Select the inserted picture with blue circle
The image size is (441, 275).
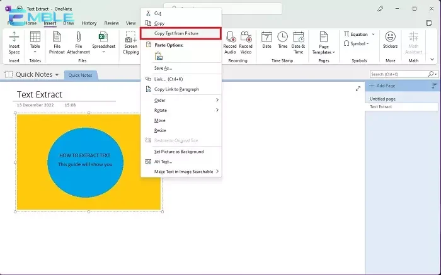click(x=89, y=162)
